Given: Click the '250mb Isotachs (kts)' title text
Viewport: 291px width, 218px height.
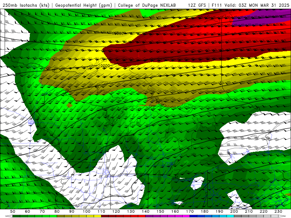Looking at the screenshot, I should coord(26,5).
